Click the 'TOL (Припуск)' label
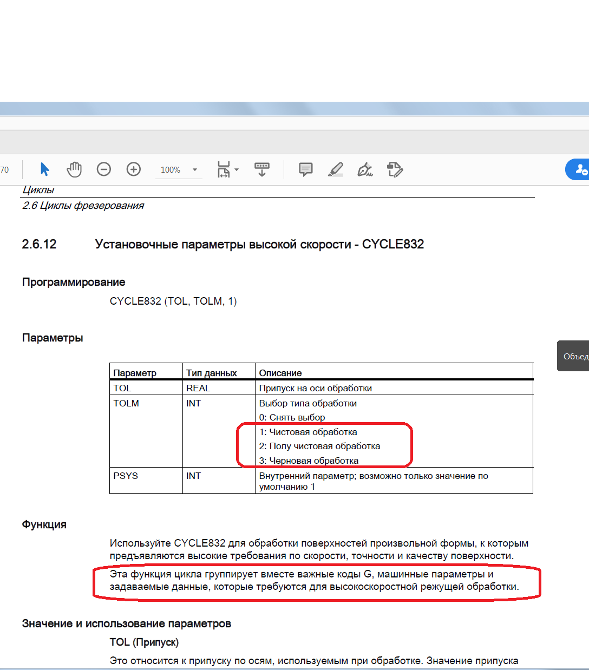Screen dimensions: 589x670 144,642
